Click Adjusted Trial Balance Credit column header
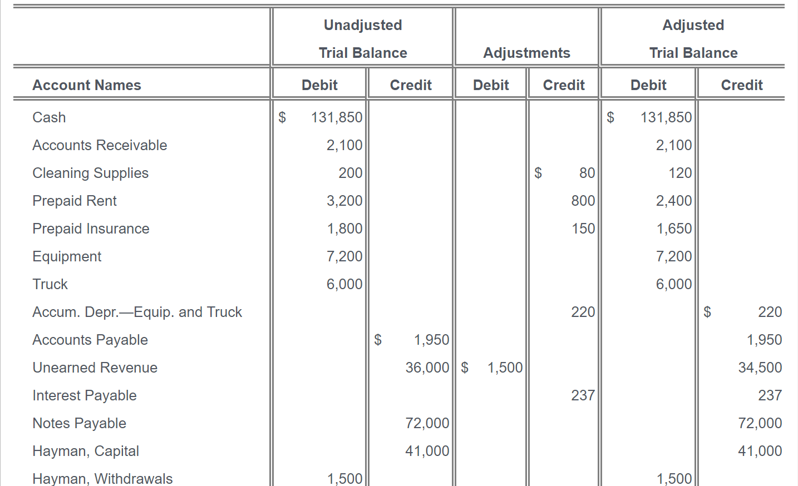 (x=742, y=85)
